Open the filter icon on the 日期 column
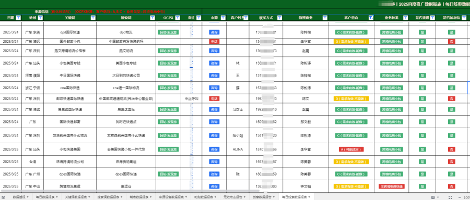This screenshot has height=200, width=470. click(x=18, y=18)
